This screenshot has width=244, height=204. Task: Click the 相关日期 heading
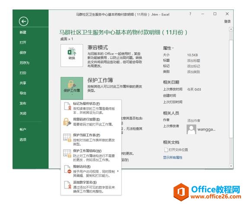pyautogui.click(x=171, y=82)
